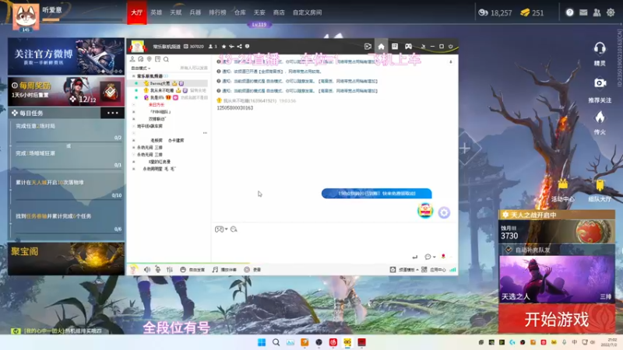Screen dimensions: 623x350
Task: Mute the YY speaker icon
Action: (x=147, y=269)
